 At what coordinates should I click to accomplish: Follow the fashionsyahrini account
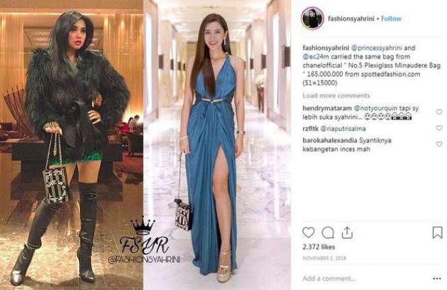pos(391,19)
